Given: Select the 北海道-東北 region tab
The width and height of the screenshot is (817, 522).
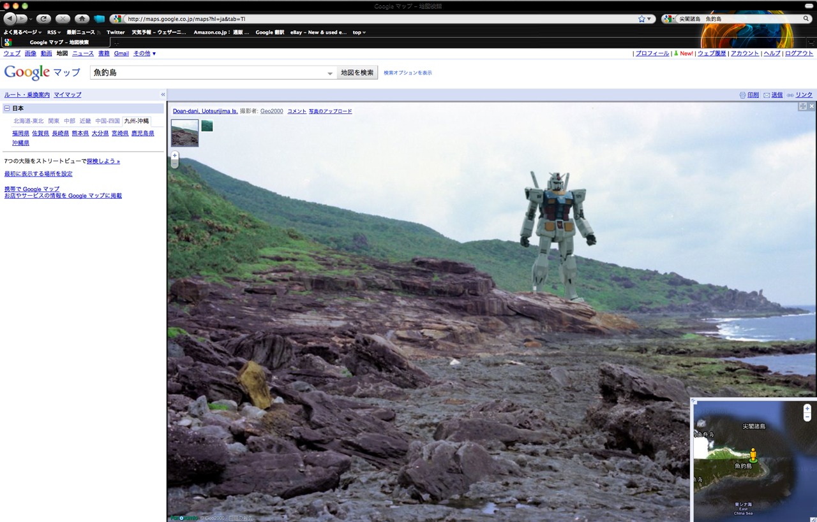Looking at the screenshot, I should coord(29,121).
